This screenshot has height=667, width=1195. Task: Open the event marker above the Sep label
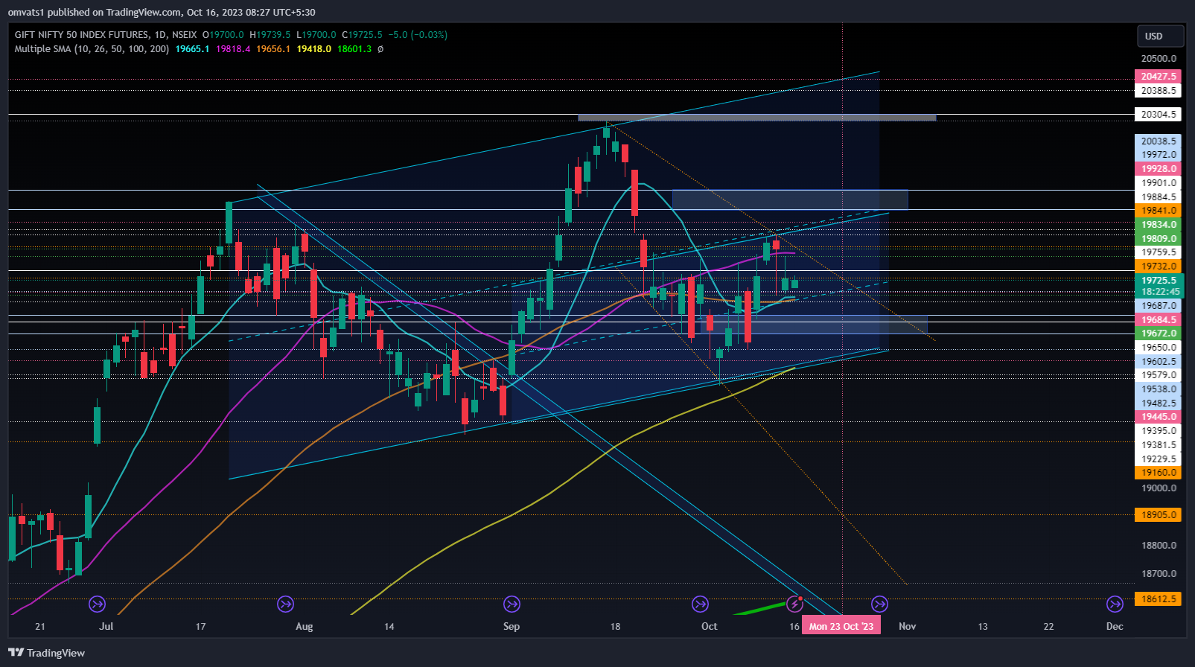512,604
